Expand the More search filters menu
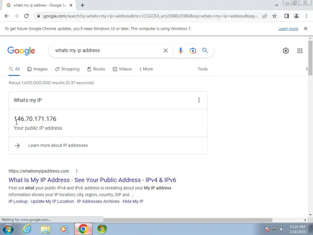The height and width of the screenshot is (235, 313). tap(146, 69)
